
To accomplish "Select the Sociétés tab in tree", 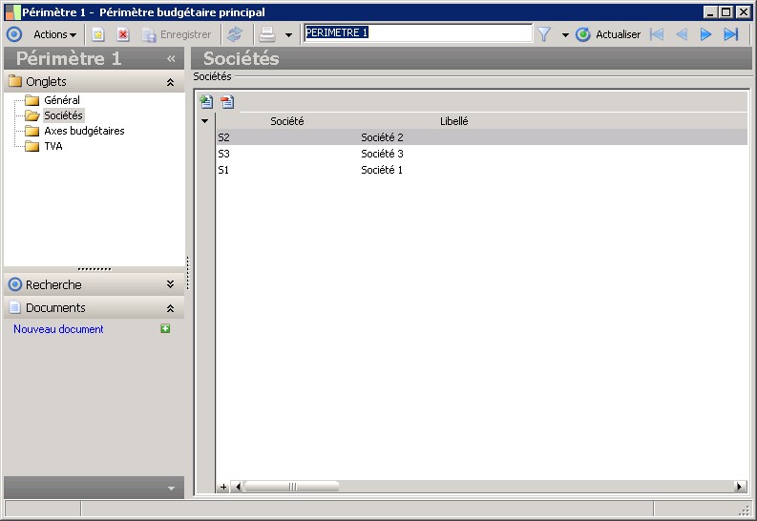I will point(63,115).
